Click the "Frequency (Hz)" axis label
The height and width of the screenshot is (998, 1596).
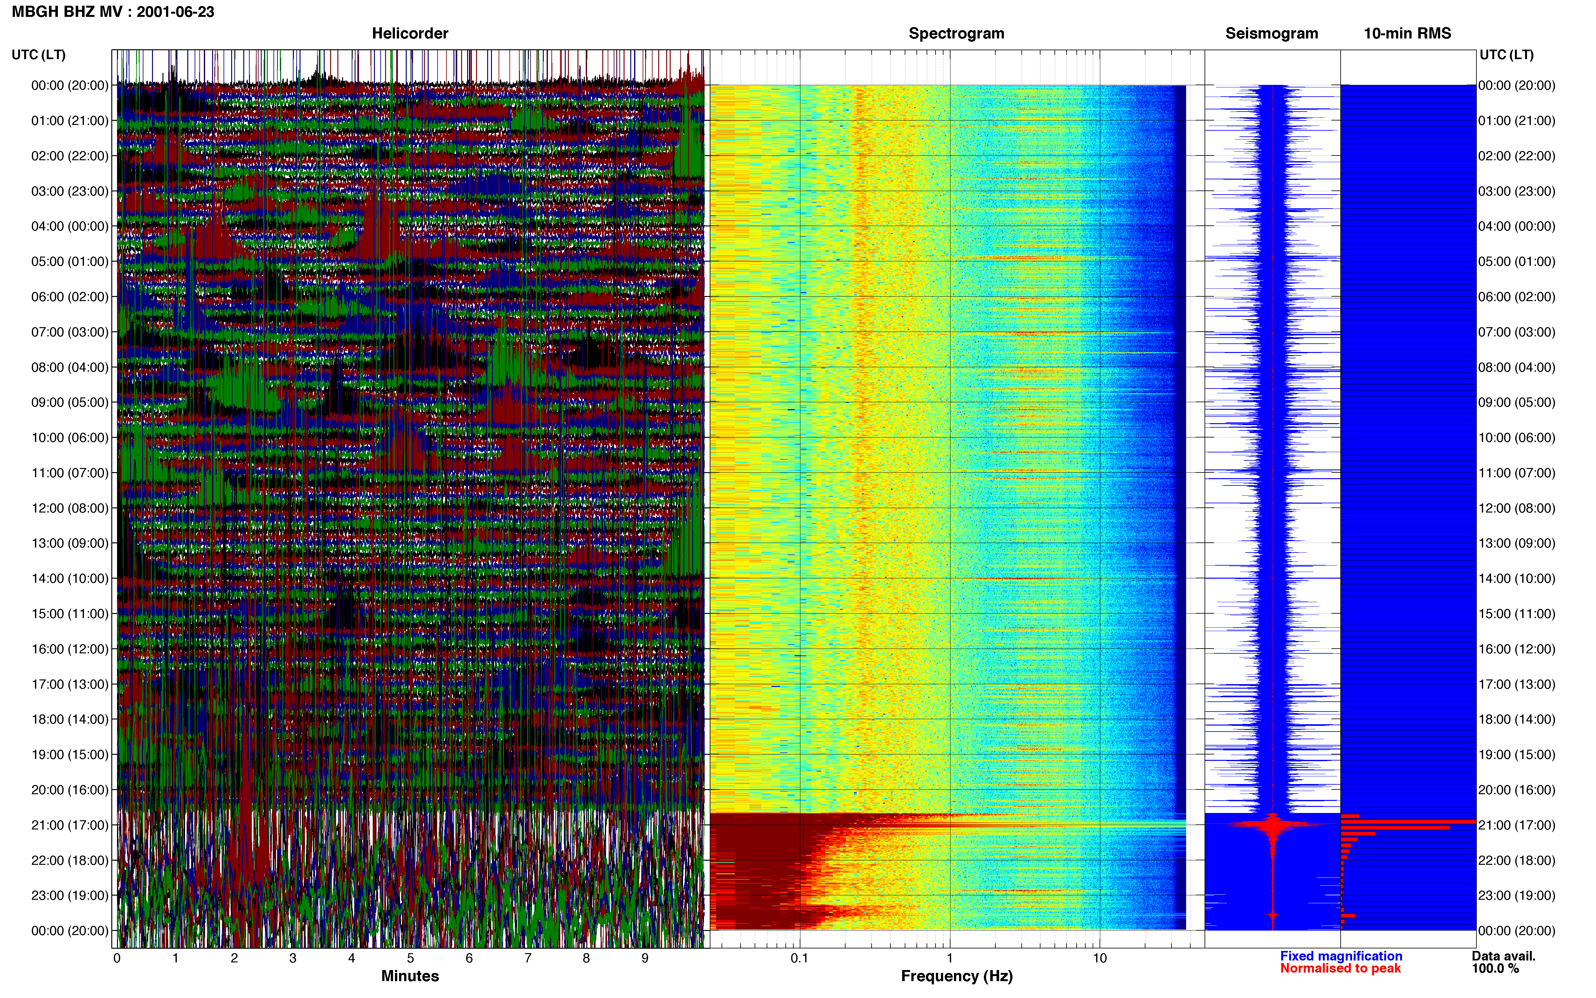coord(957,976)
